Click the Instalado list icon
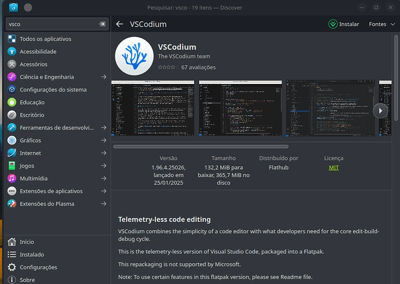The image size is (400, 284). click(12, 255)
